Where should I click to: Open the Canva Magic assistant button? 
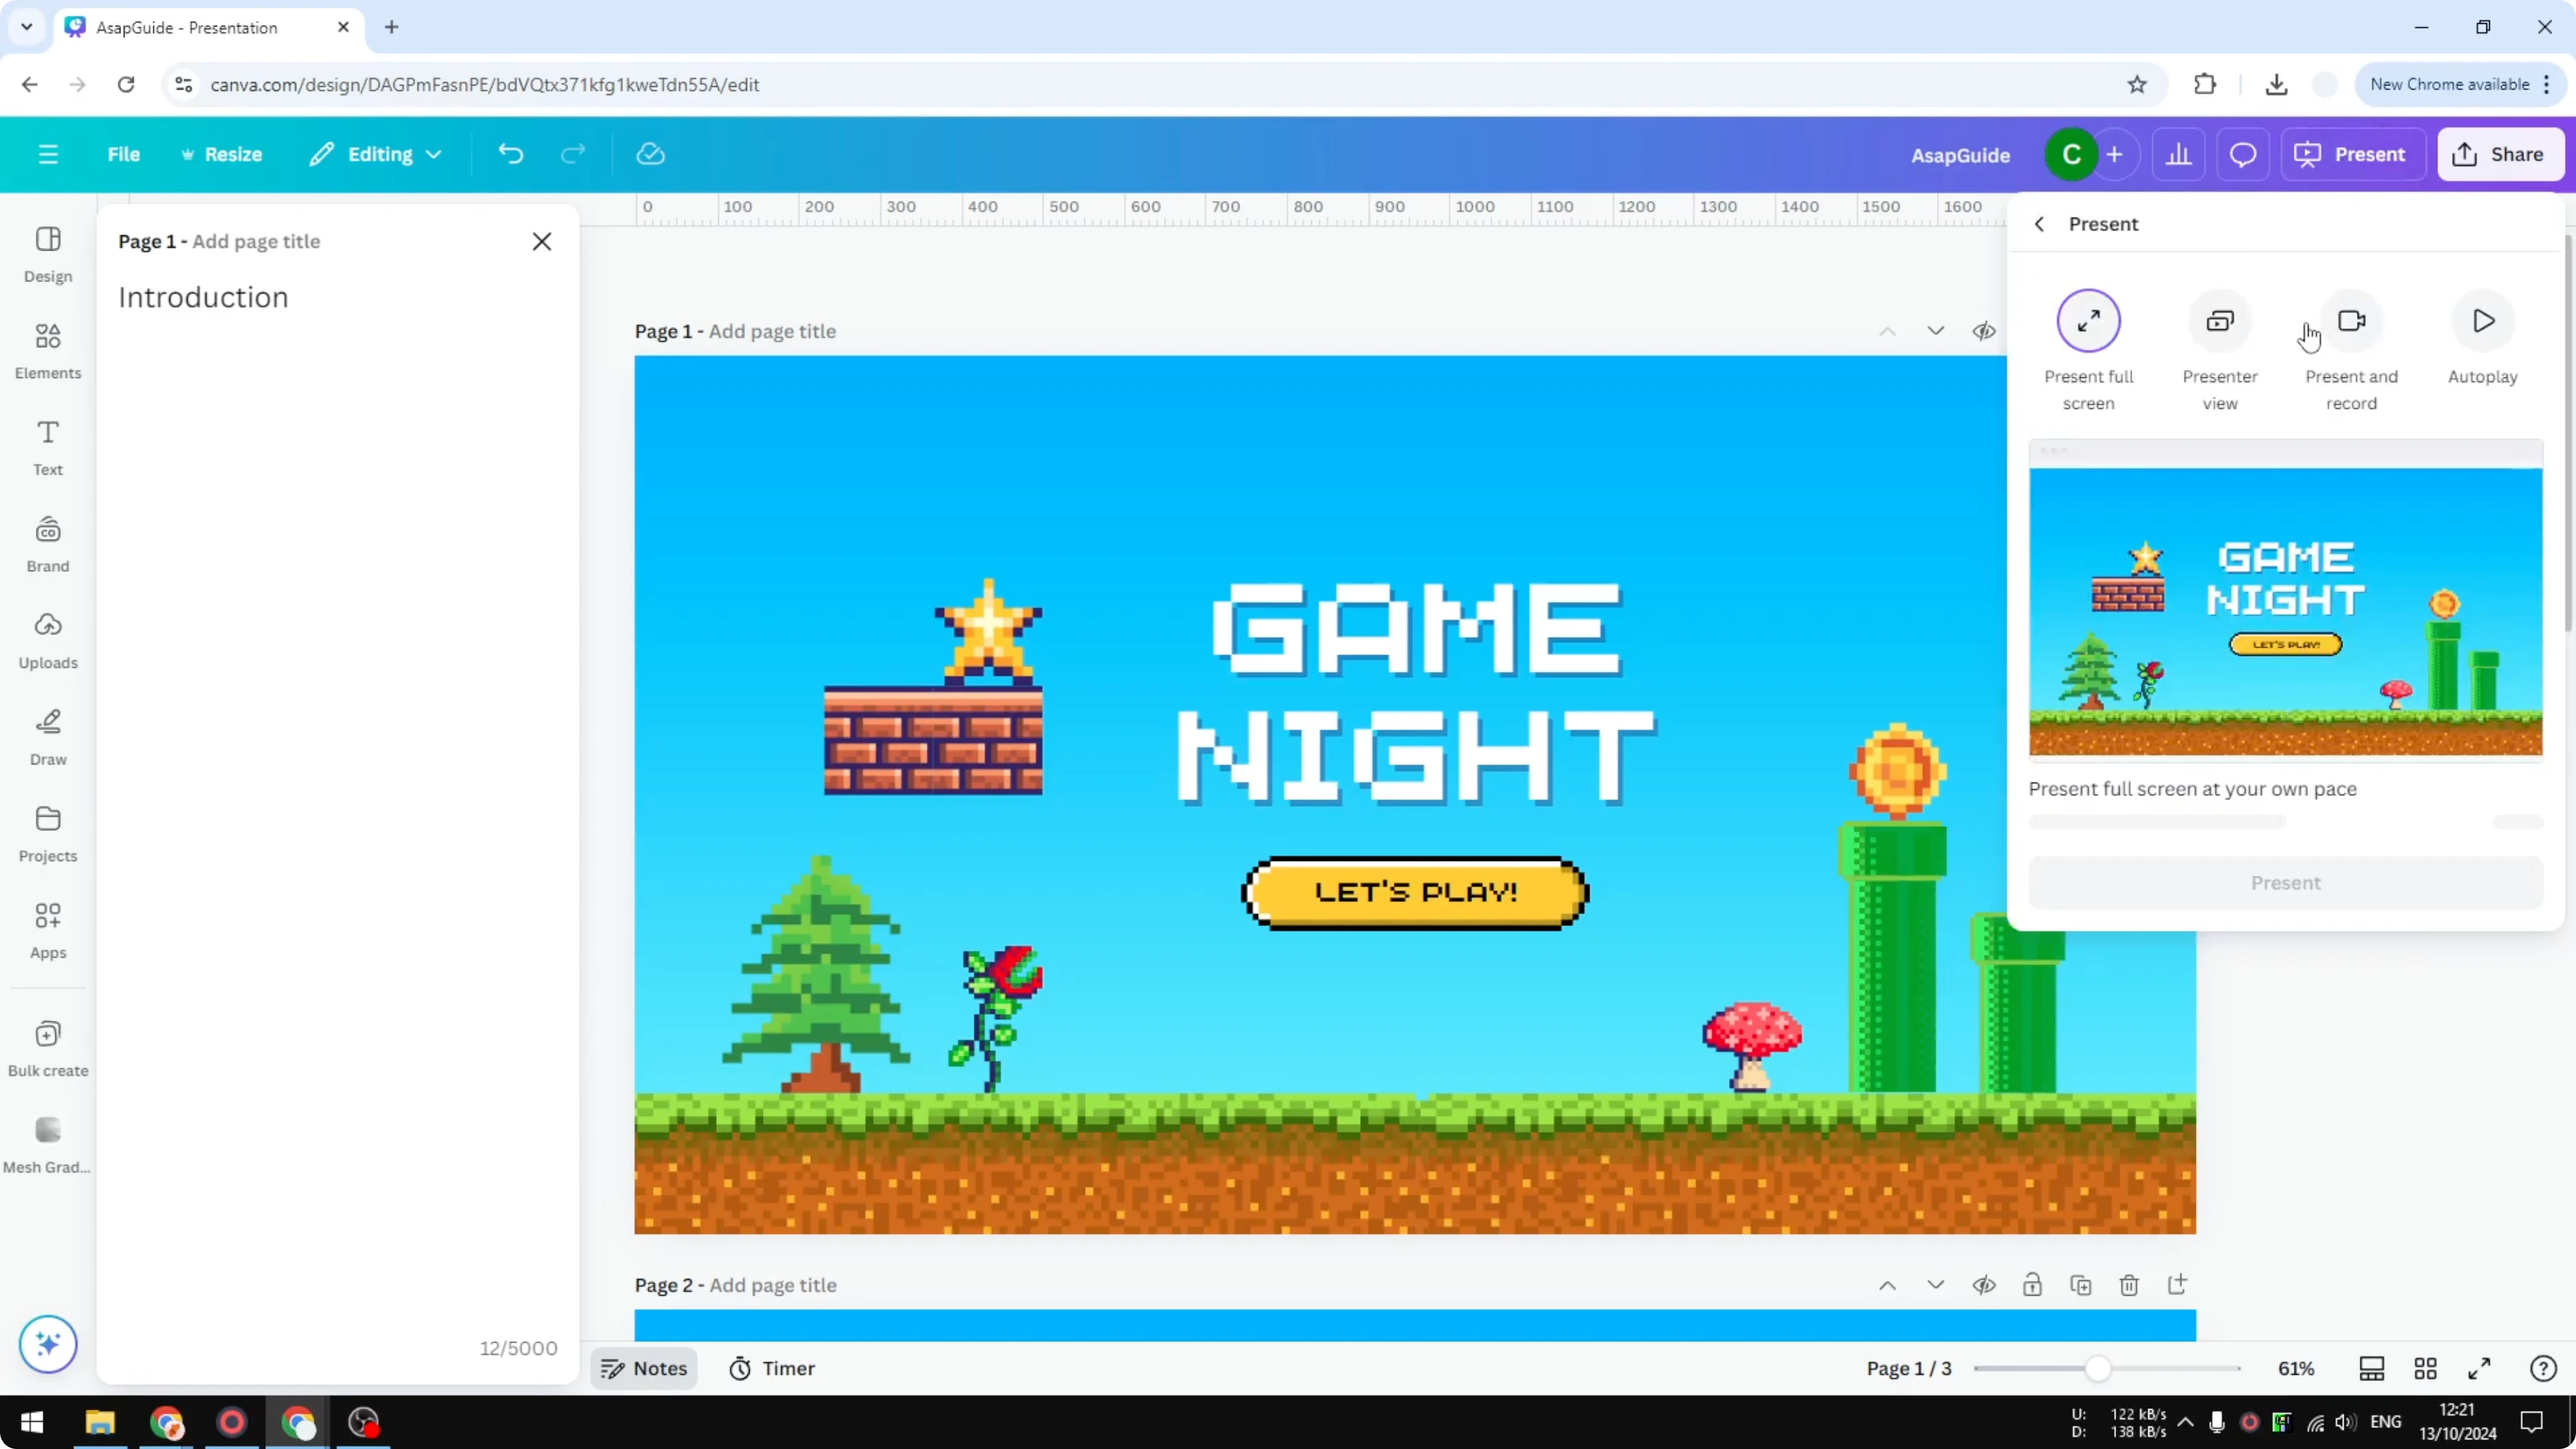tap(48, 1343)
